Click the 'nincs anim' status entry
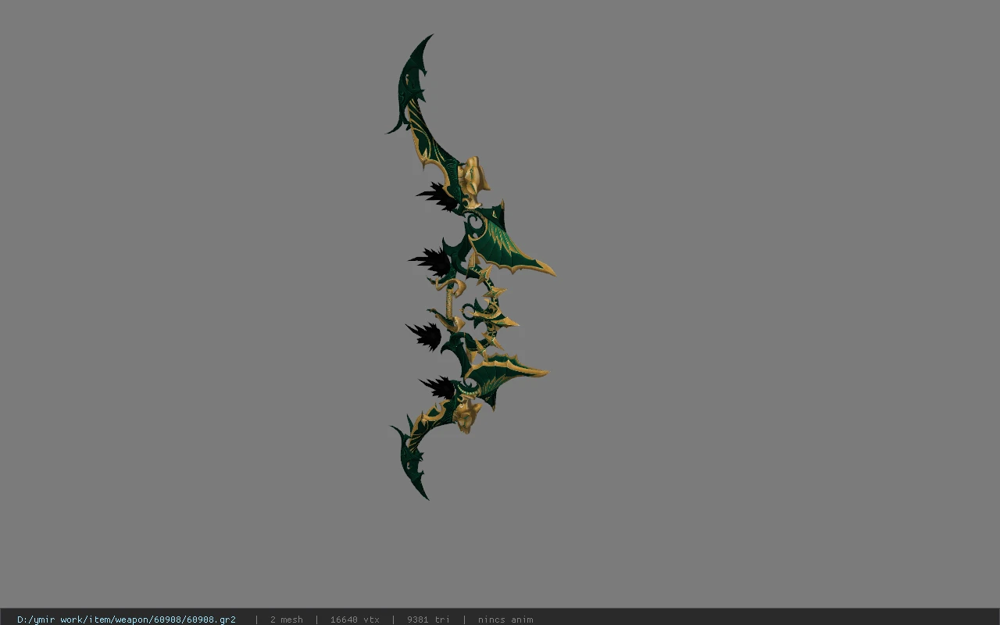The width and height of the screenshot is (1000, 625). pyautogui.click(x=505, y=620)
